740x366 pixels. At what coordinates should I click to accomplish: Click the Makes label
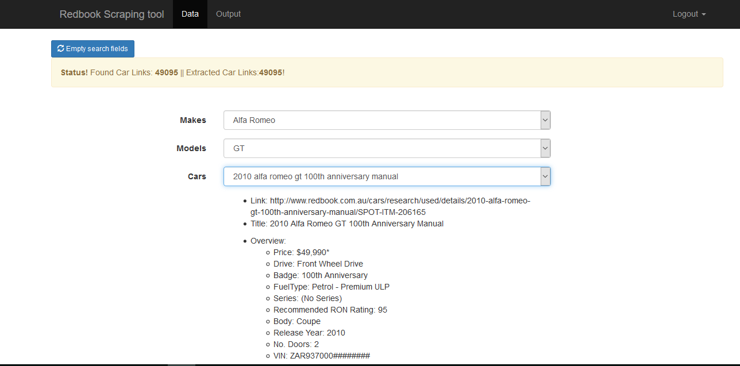(193, 120)
